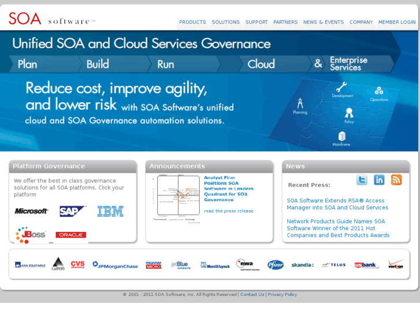Select the JBoss platform logo

click(x=31, y=235)
